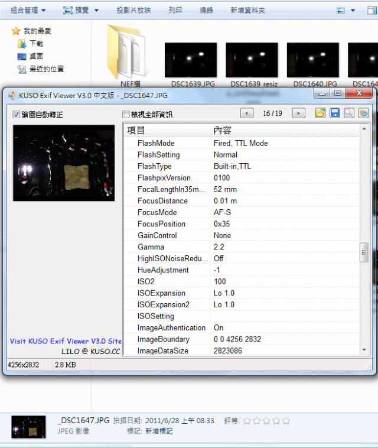The height and width of the screenshot is (448, 378).
Task: Enable 檢視全部資訊 checkbox
Action: [126, 115]
